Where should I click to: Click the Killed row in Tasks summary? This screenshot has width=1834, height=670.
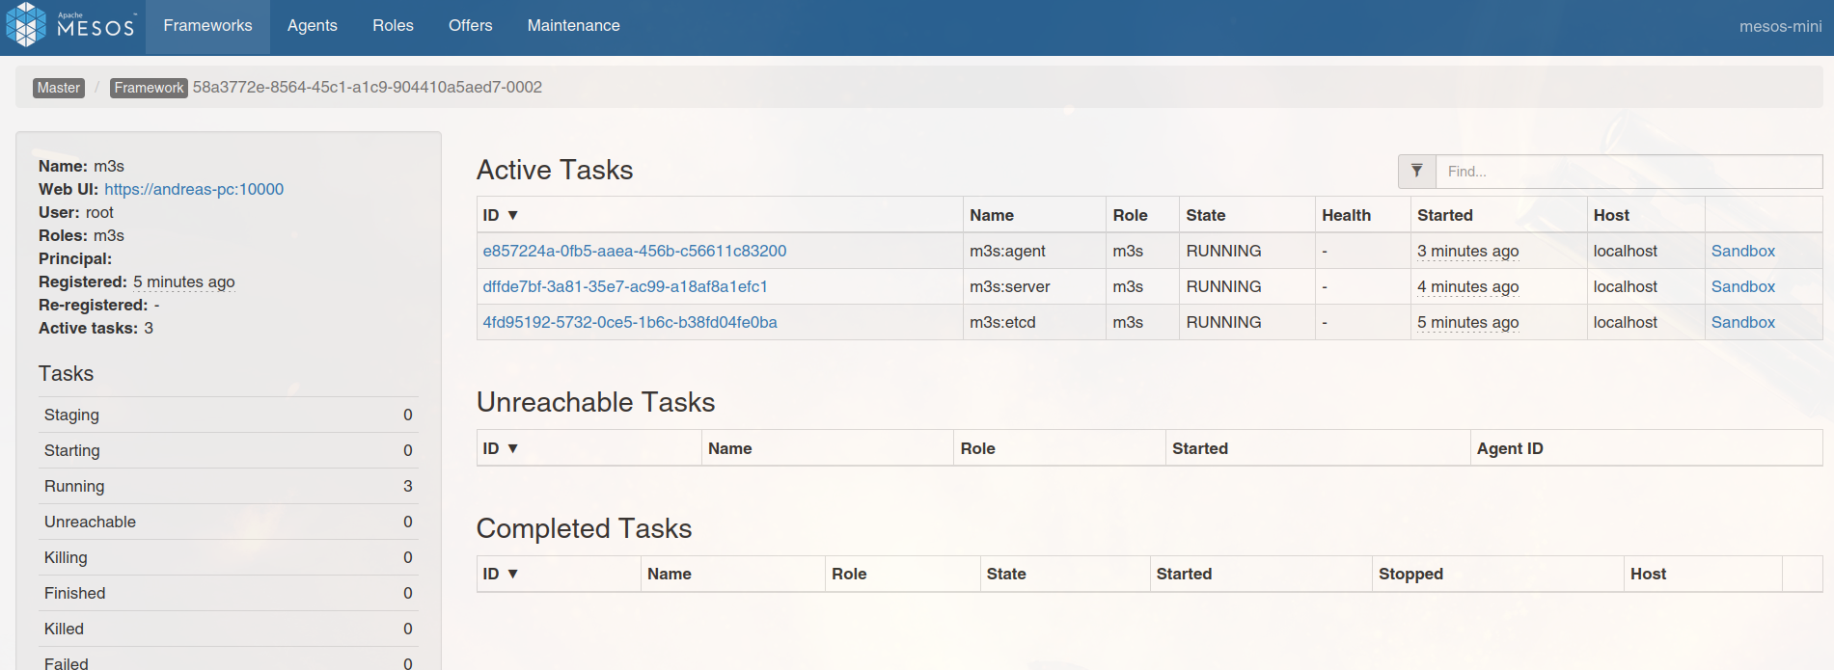pos(229,629)
